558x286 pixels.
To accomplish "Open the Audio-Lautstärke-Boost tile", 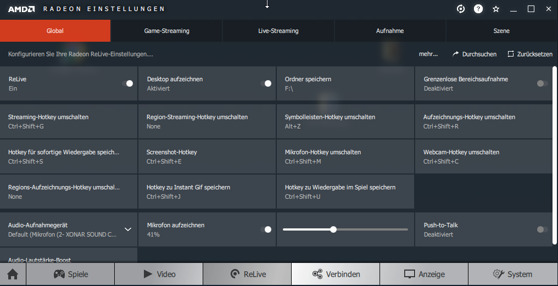I will (x=69, y=255).
